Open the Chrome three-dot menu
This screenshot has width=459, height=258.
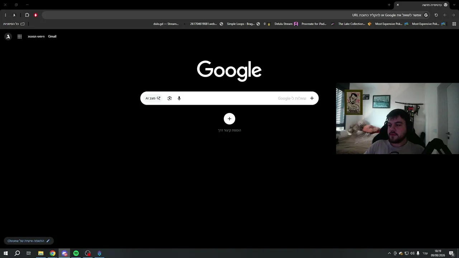5,15
